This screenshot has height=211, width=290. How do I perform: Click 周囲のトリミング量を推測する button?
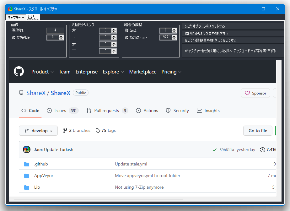pyautogui.click(x=233, y=34)
